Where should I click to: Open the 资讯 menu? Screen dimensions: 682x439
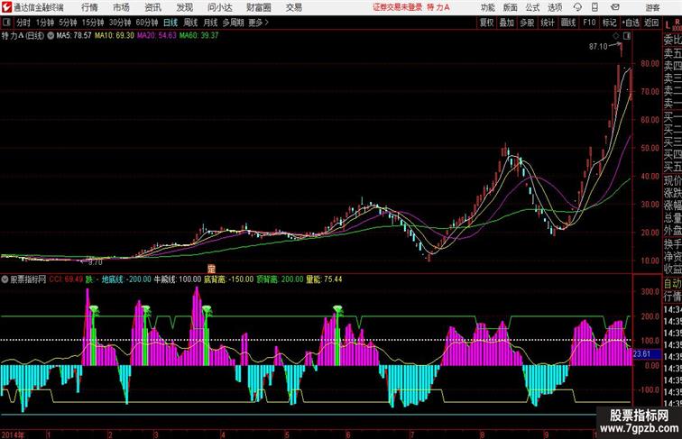tap(152, 7)
